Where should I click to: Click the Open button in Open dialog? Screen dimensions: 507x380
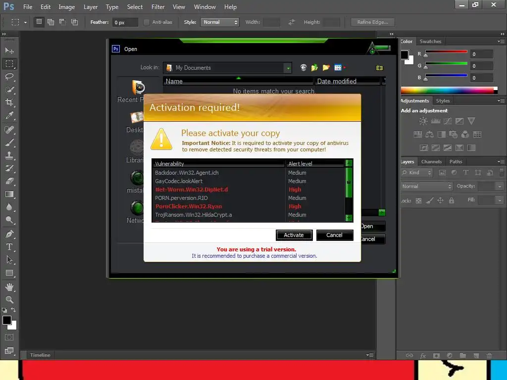tap(373, 226)
